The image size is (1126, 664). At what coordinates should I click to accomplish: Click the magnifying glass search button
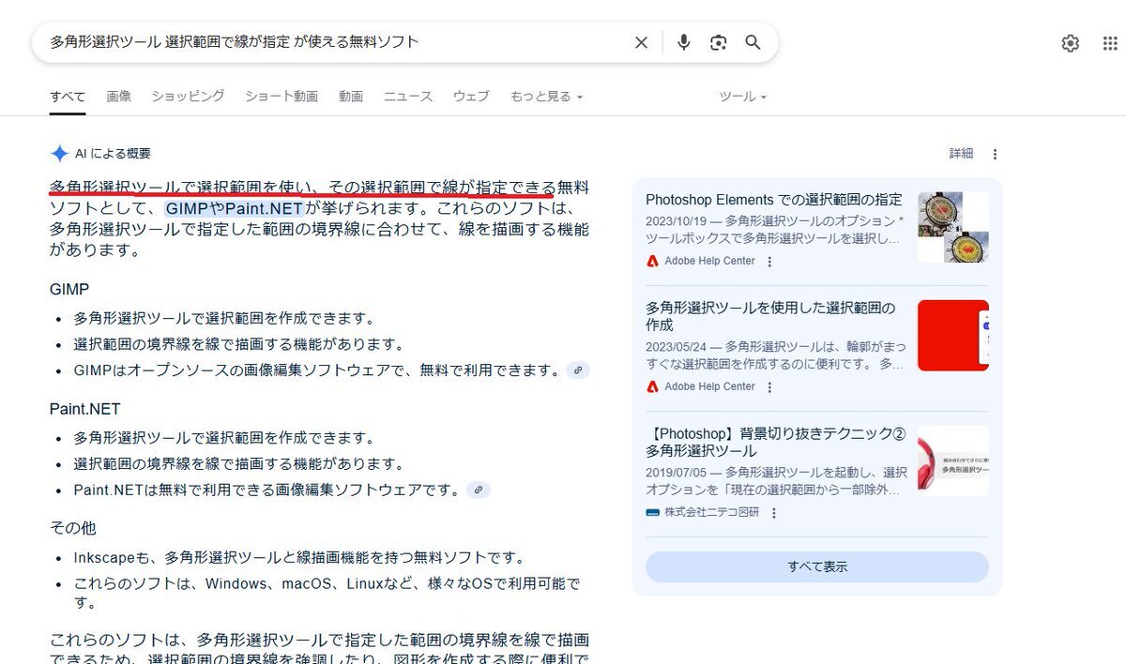pyautogui.click(x=753, y=42)
